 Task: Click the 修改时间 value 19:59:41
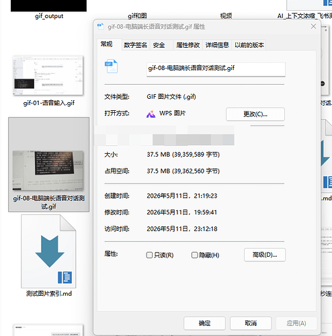tap(206, 212)
